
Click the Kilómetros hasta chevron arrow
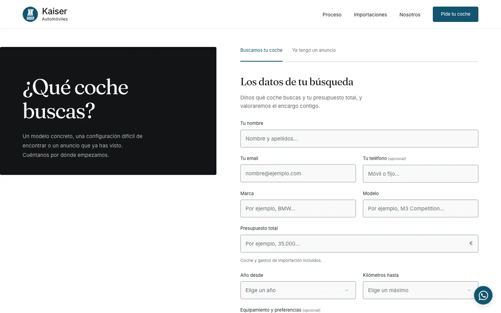(469, 290)
